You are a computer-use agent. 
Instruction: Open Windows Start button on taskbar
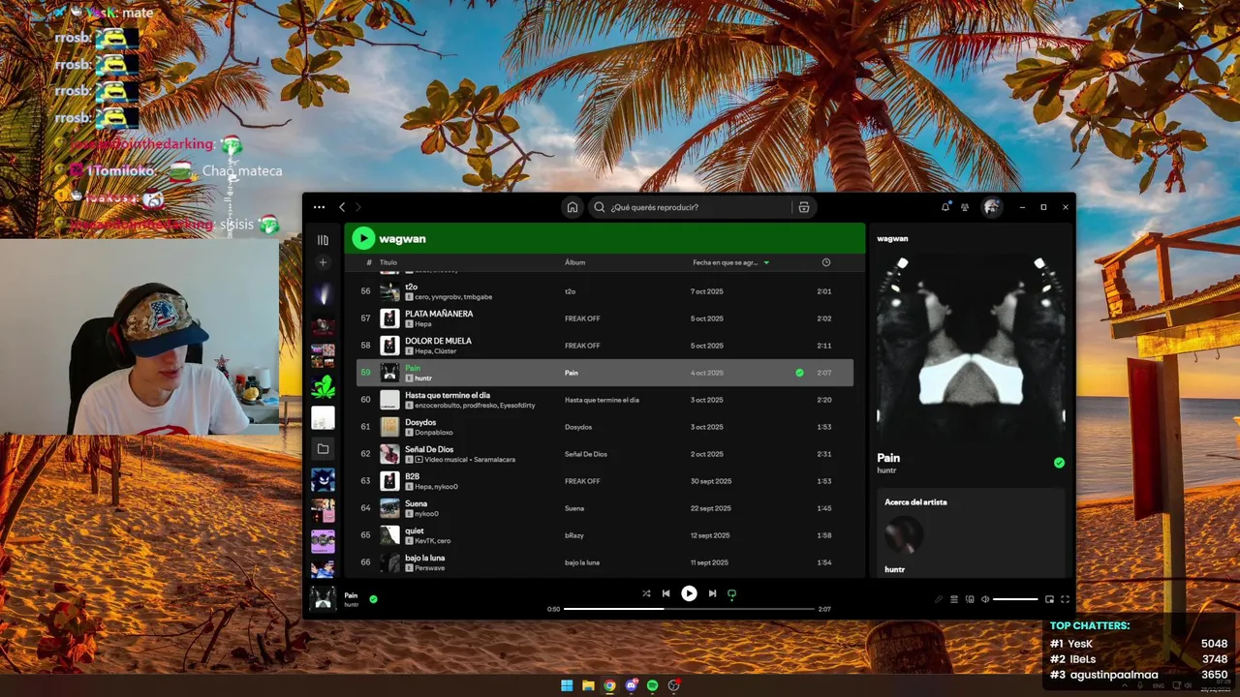pos(567,685)
